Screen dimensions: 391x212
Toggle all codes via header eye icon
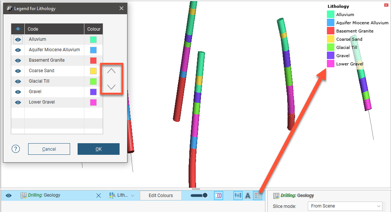tap(18, 29)
